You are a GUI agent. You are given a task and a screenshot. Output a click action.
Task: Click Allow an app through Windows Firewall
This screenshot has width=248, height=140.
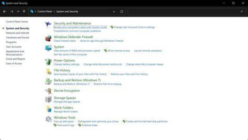click(x=102, y=41)
